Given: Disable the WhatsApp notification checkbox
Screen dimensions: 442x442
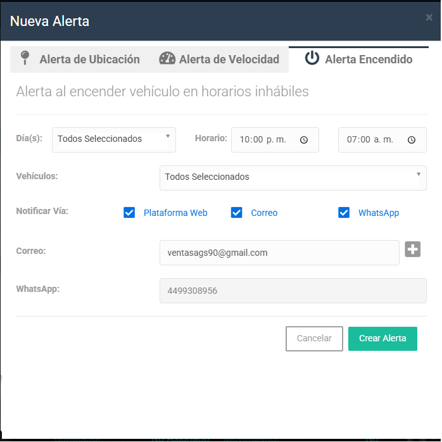Looking at the screenshot, I should [344, 213].
